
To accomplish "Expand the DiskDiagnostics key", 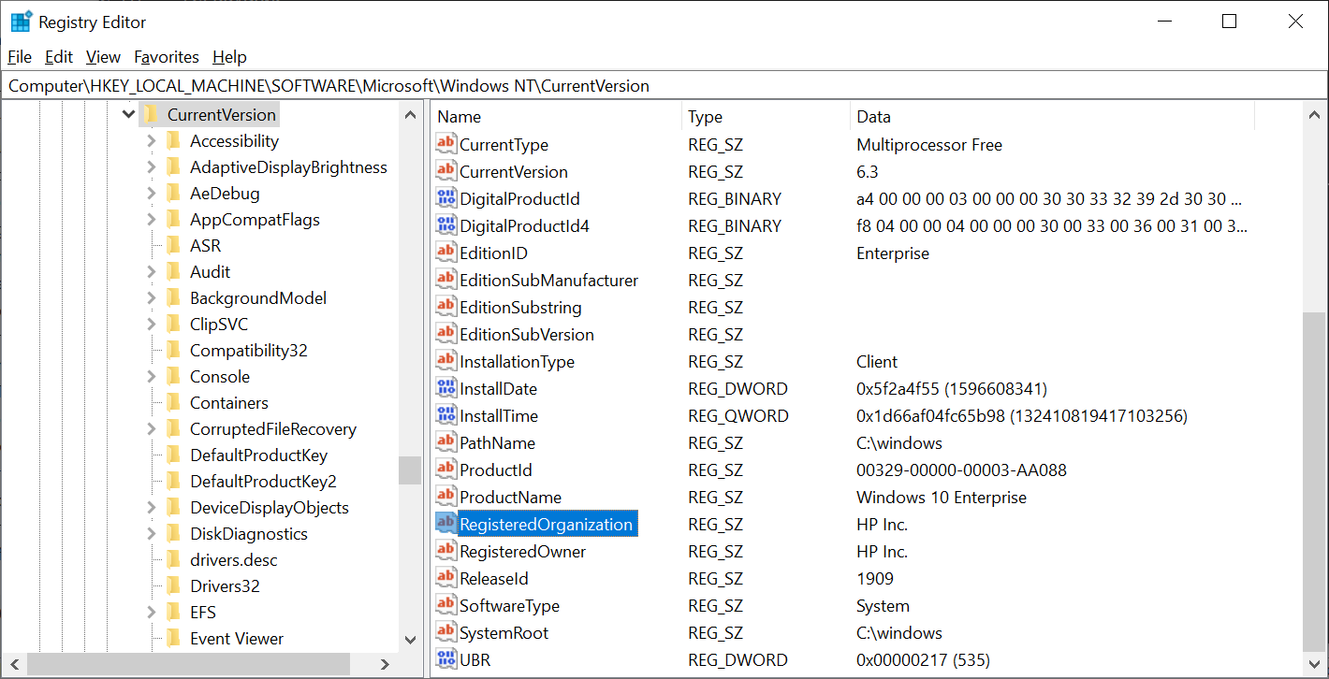I will pyautogui.click(x=151, y=533).
